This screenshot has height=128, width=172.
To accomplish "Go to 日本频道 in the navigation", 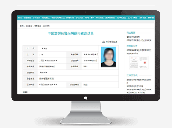I will [143, 18].
